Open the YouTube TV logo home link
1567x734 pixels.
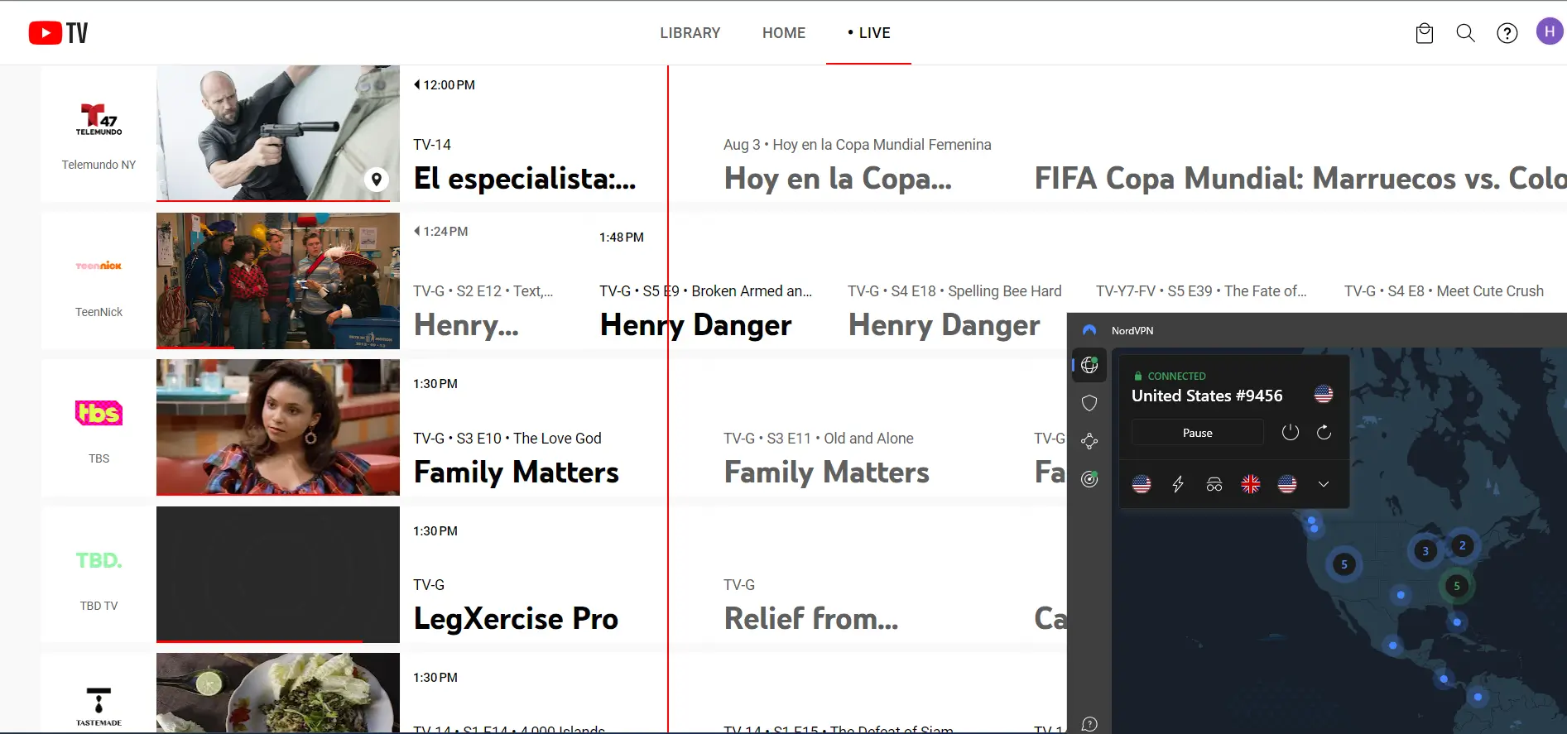[x=58, y=32]
